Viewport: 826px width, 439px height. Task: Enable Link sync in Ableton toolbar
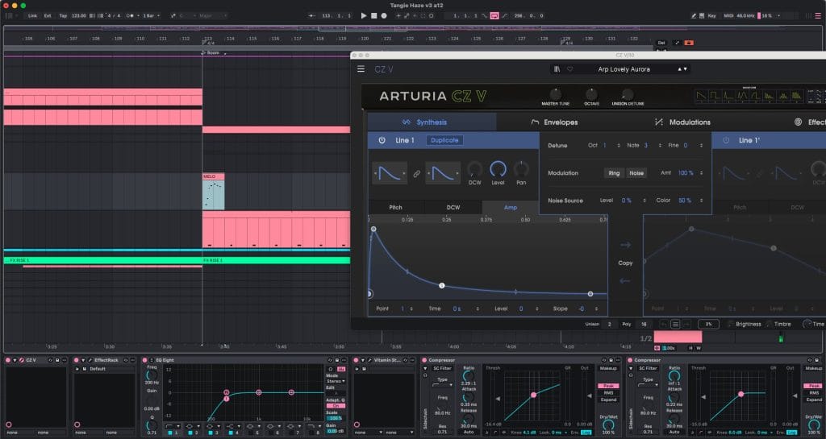click(32, 16)
